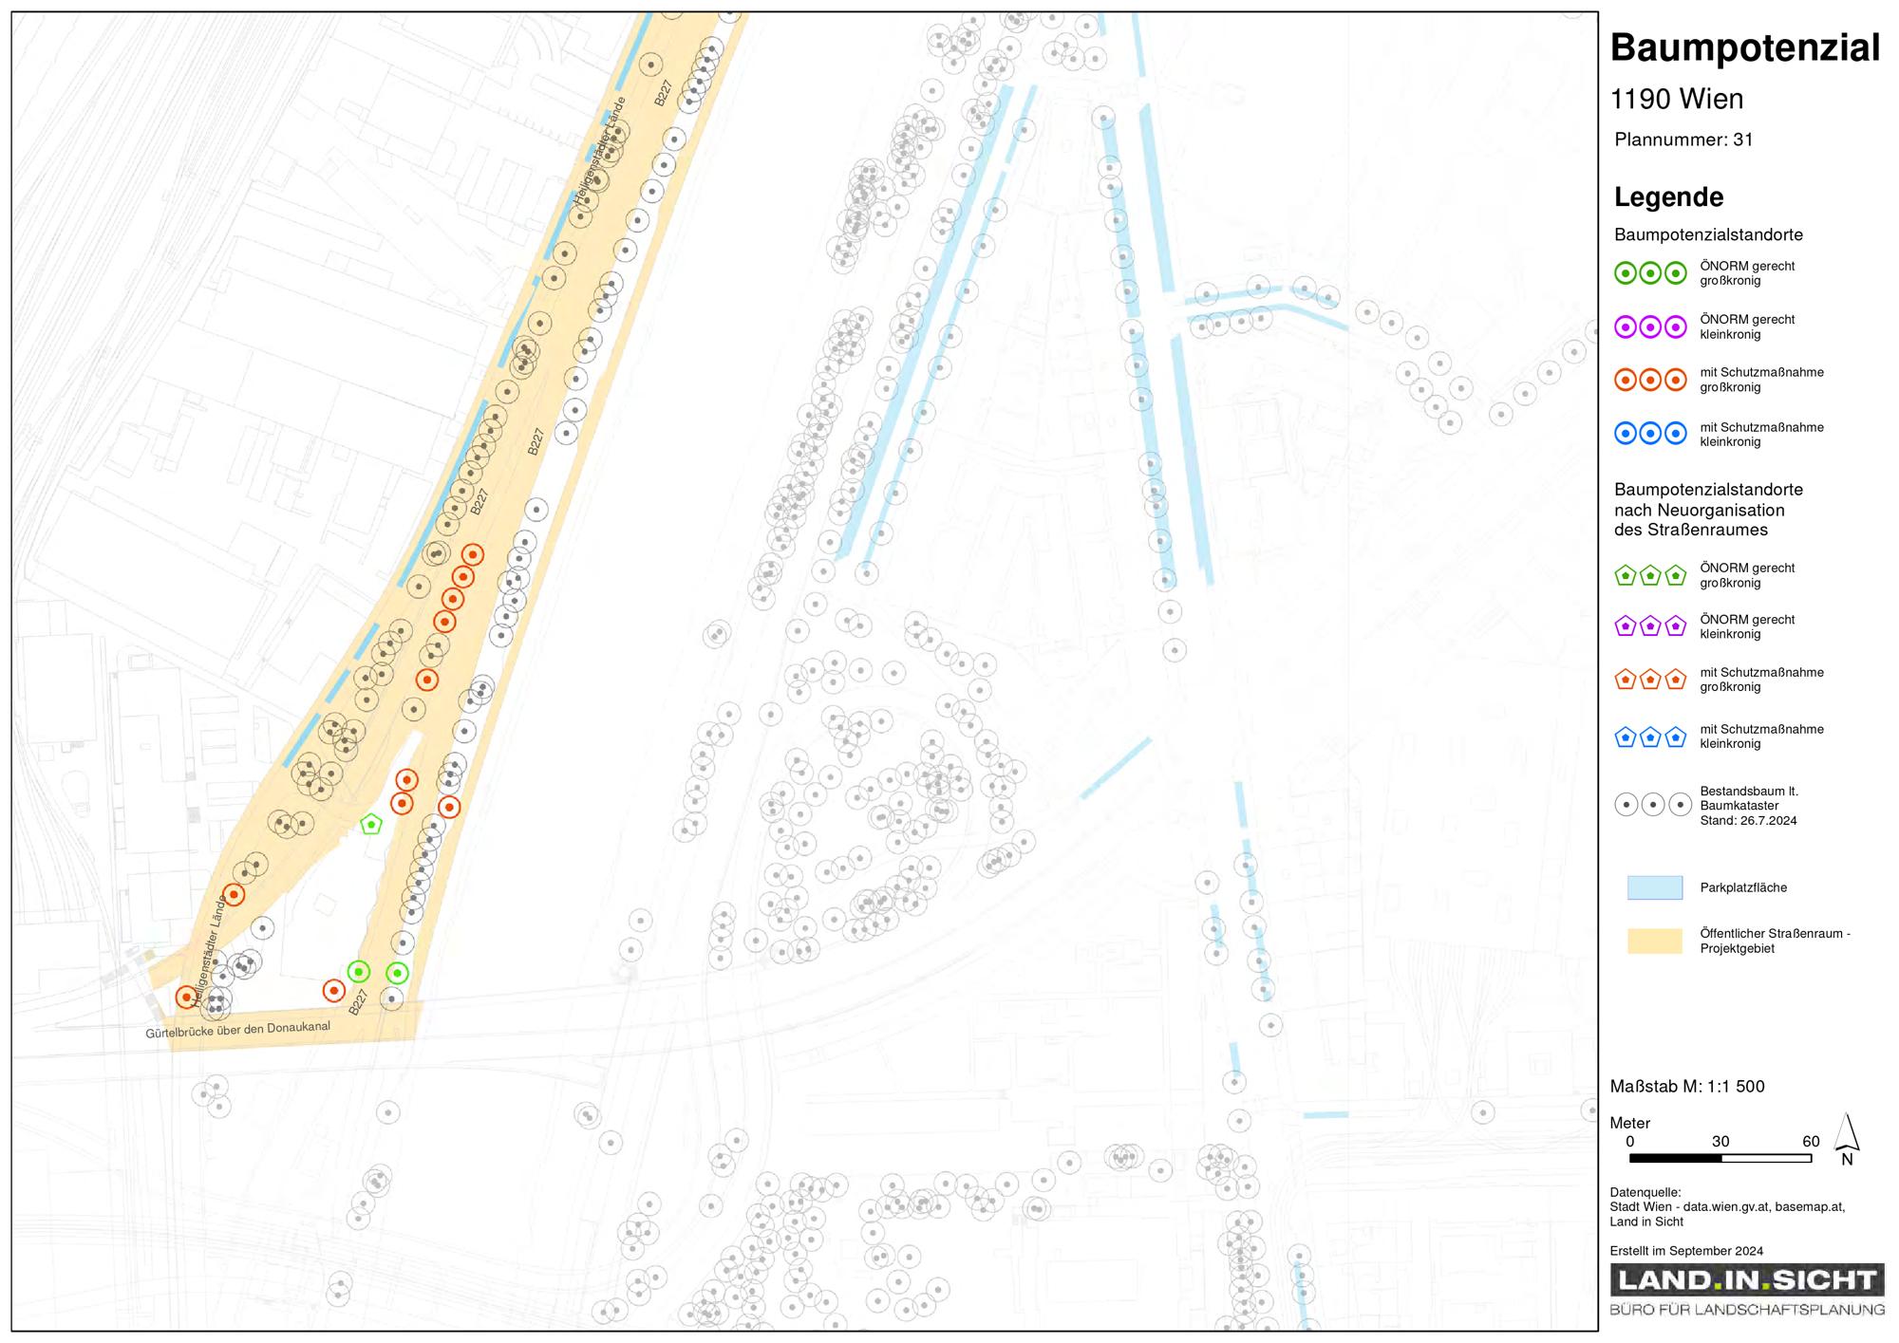Click the Legende heading
The height and width of the screenshot is (1343, 1899).
tap(1668, 197)
